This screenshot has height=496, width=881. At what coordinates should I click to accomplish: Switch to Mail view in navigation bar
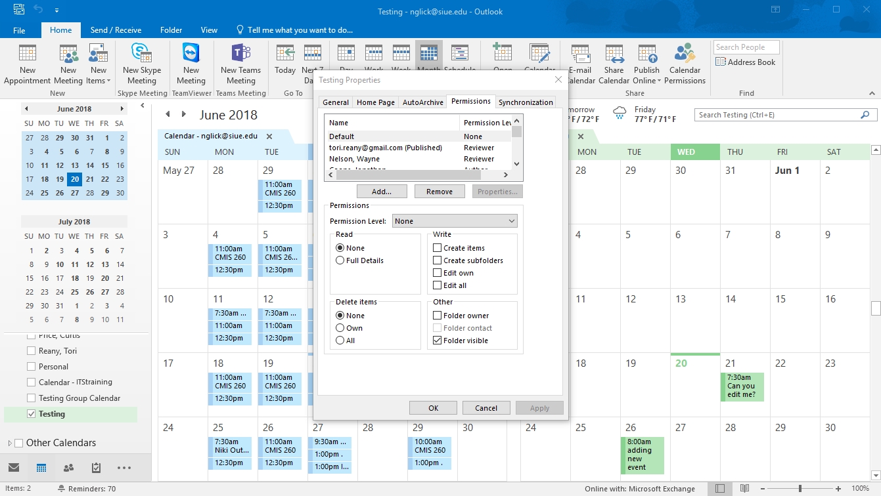click(14, 468)
